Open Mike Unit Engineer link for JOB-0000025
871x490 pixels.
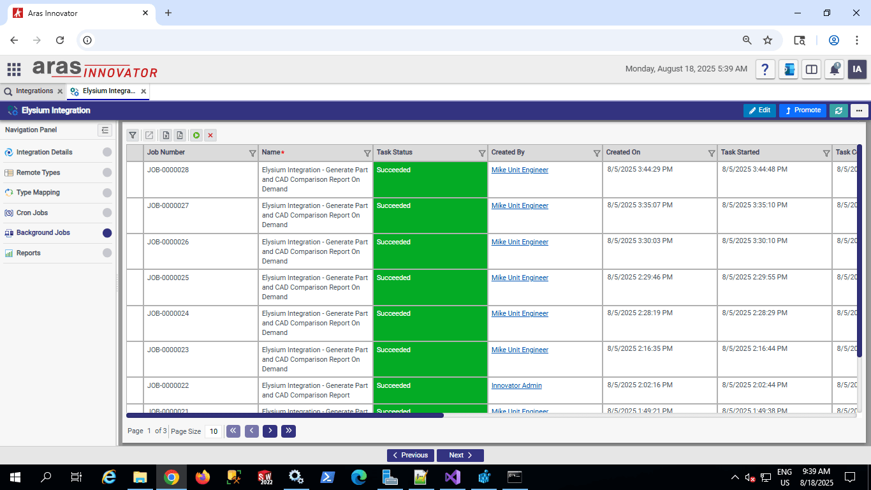520,278
